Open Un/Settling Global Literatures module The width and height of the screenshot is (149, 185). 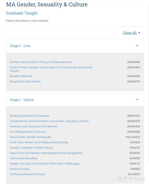pyautogui.click(x=28, y=132)
